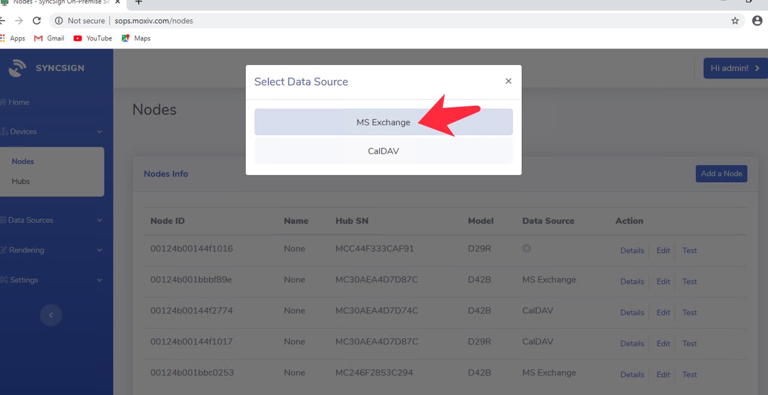Click hub serial MCC44F333CAF91
The width and height of the screenshot is (768, 395).
pos(375,249)
